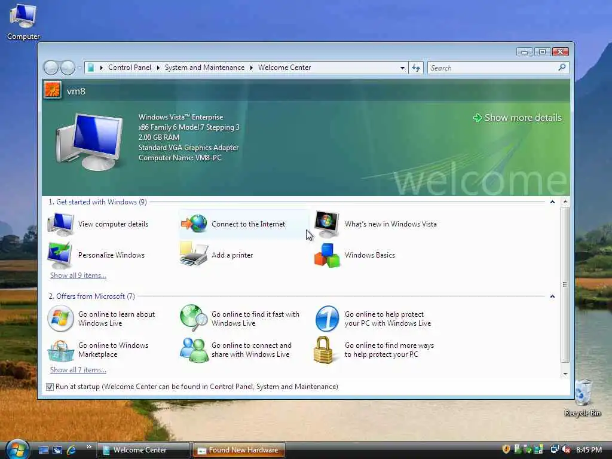This screenshot has width=612, height=459.
Task: Click the scrollbar up arrow
Action: (565, 202)
